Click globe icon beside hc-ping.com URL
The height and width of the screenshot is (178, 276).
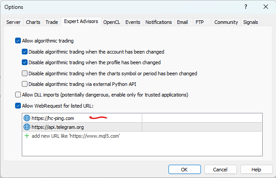(x=27, y=118)
